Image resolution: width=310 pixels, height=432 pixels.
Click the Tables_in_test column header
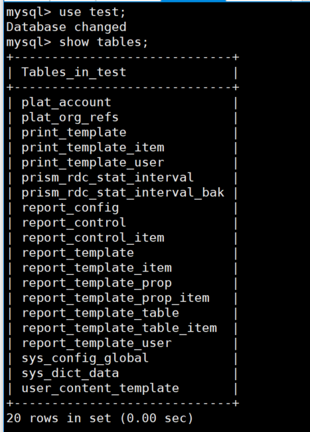(x=74, y=72)
